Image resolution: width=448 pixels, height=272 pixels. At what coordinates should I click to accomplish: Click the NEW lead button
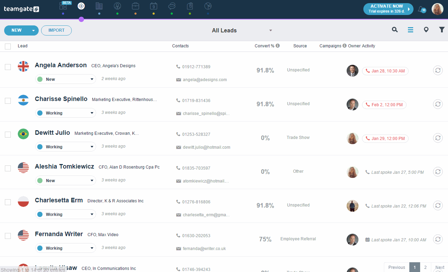pos(16,31)
